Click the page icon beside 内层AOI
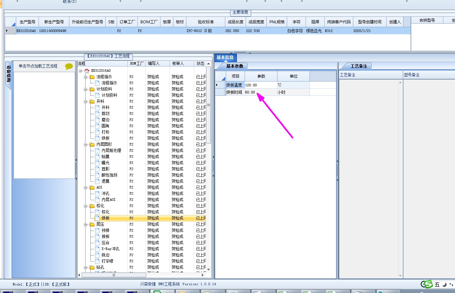The height and width of the screenshot is (293, 455). tap(97, 200)
